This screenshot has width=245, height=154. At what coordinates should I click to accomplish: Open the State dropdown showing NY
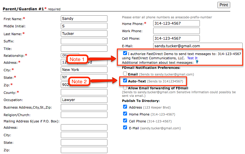click(84, 77)
